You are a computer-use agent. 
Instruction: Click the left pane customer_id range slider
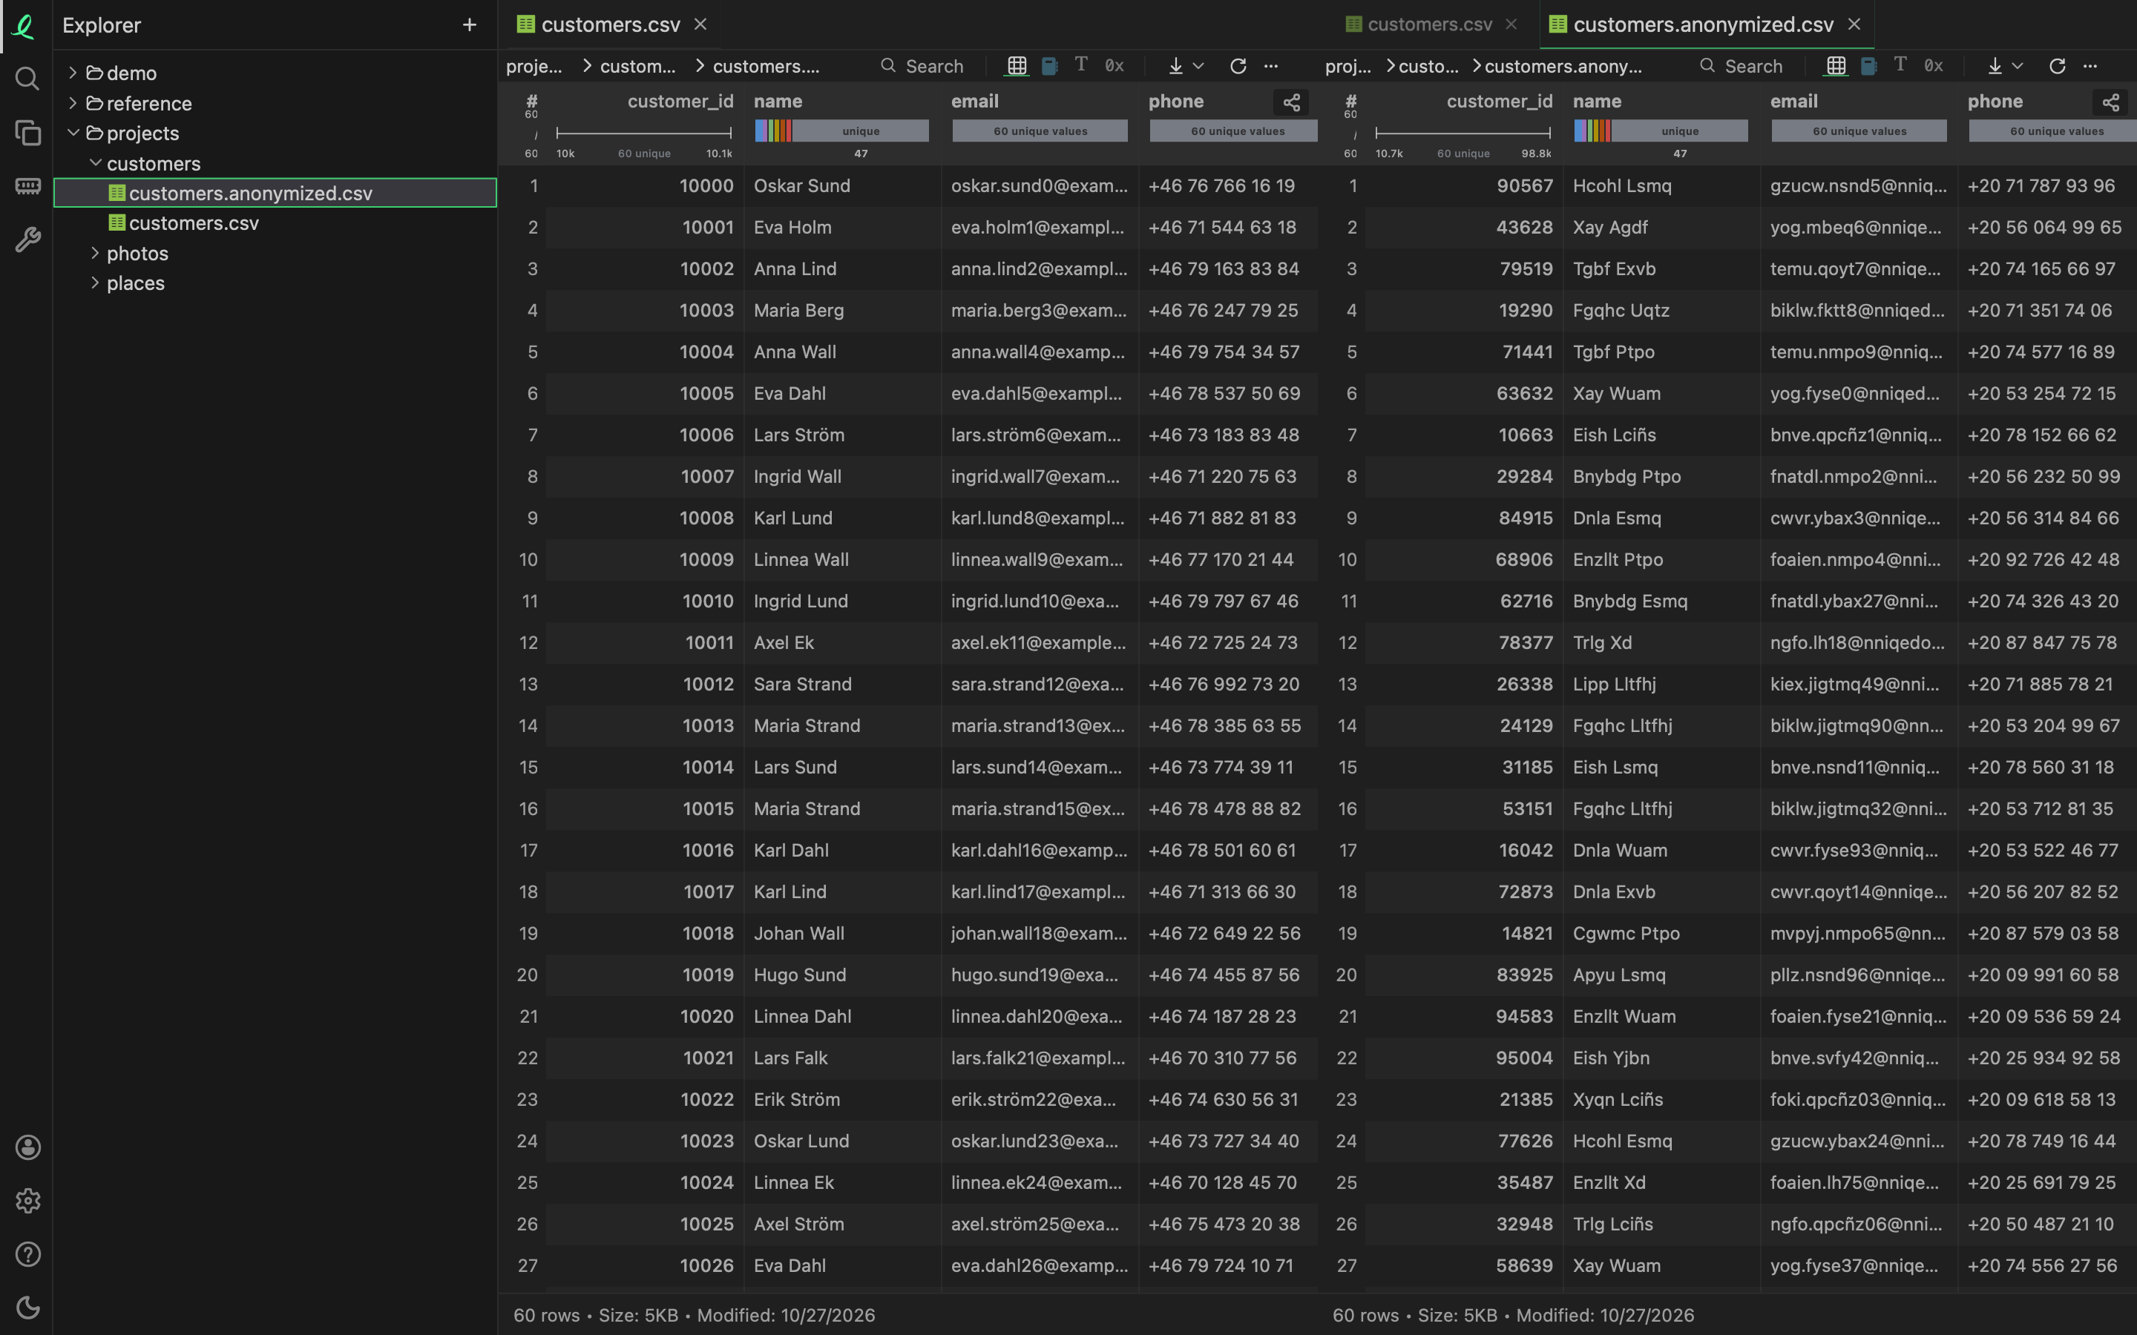644,133
